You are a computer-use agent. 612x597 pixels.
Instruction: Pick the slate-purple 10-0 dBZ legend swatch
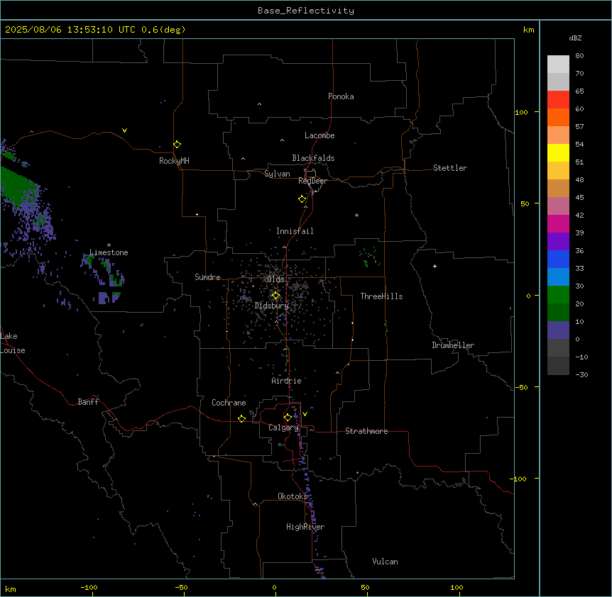pos(558,330)
